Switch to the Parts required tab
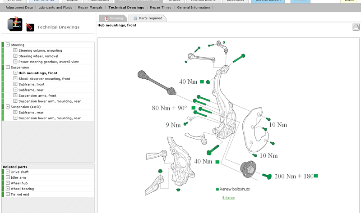This screenshot has width=361, height=213. tap(148, 18)
